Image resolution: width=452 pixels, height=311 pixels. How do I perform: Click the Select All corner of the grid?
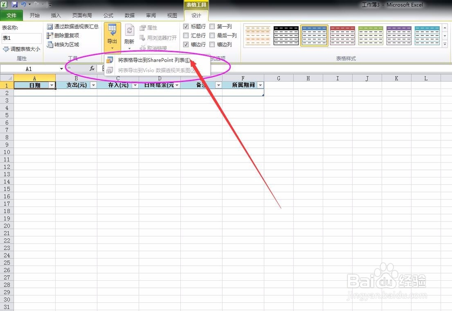(x=7, y=78)
